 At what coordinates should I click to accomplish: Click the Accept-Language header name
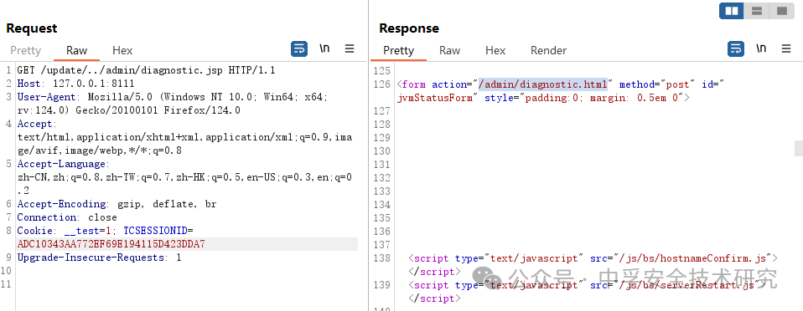(x=61, y=164)
